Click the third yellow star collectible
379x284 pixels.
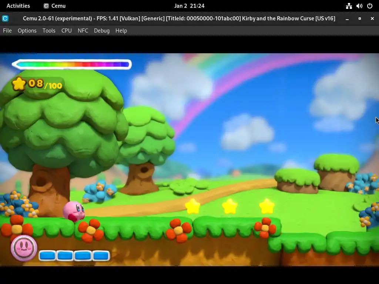click(x=267, y=206)
